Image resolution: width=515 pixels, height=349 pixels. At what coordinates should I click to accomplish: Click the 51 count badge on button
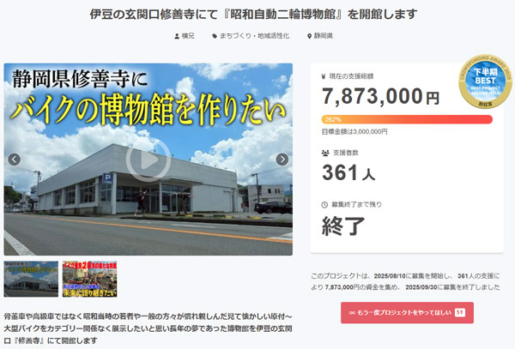click(460, 313)
